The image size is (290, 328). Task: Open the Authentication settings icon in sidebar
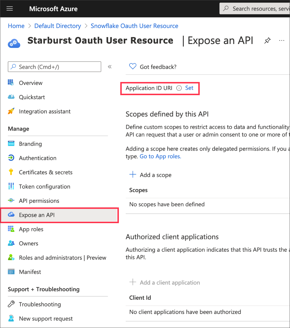[11, 158]
